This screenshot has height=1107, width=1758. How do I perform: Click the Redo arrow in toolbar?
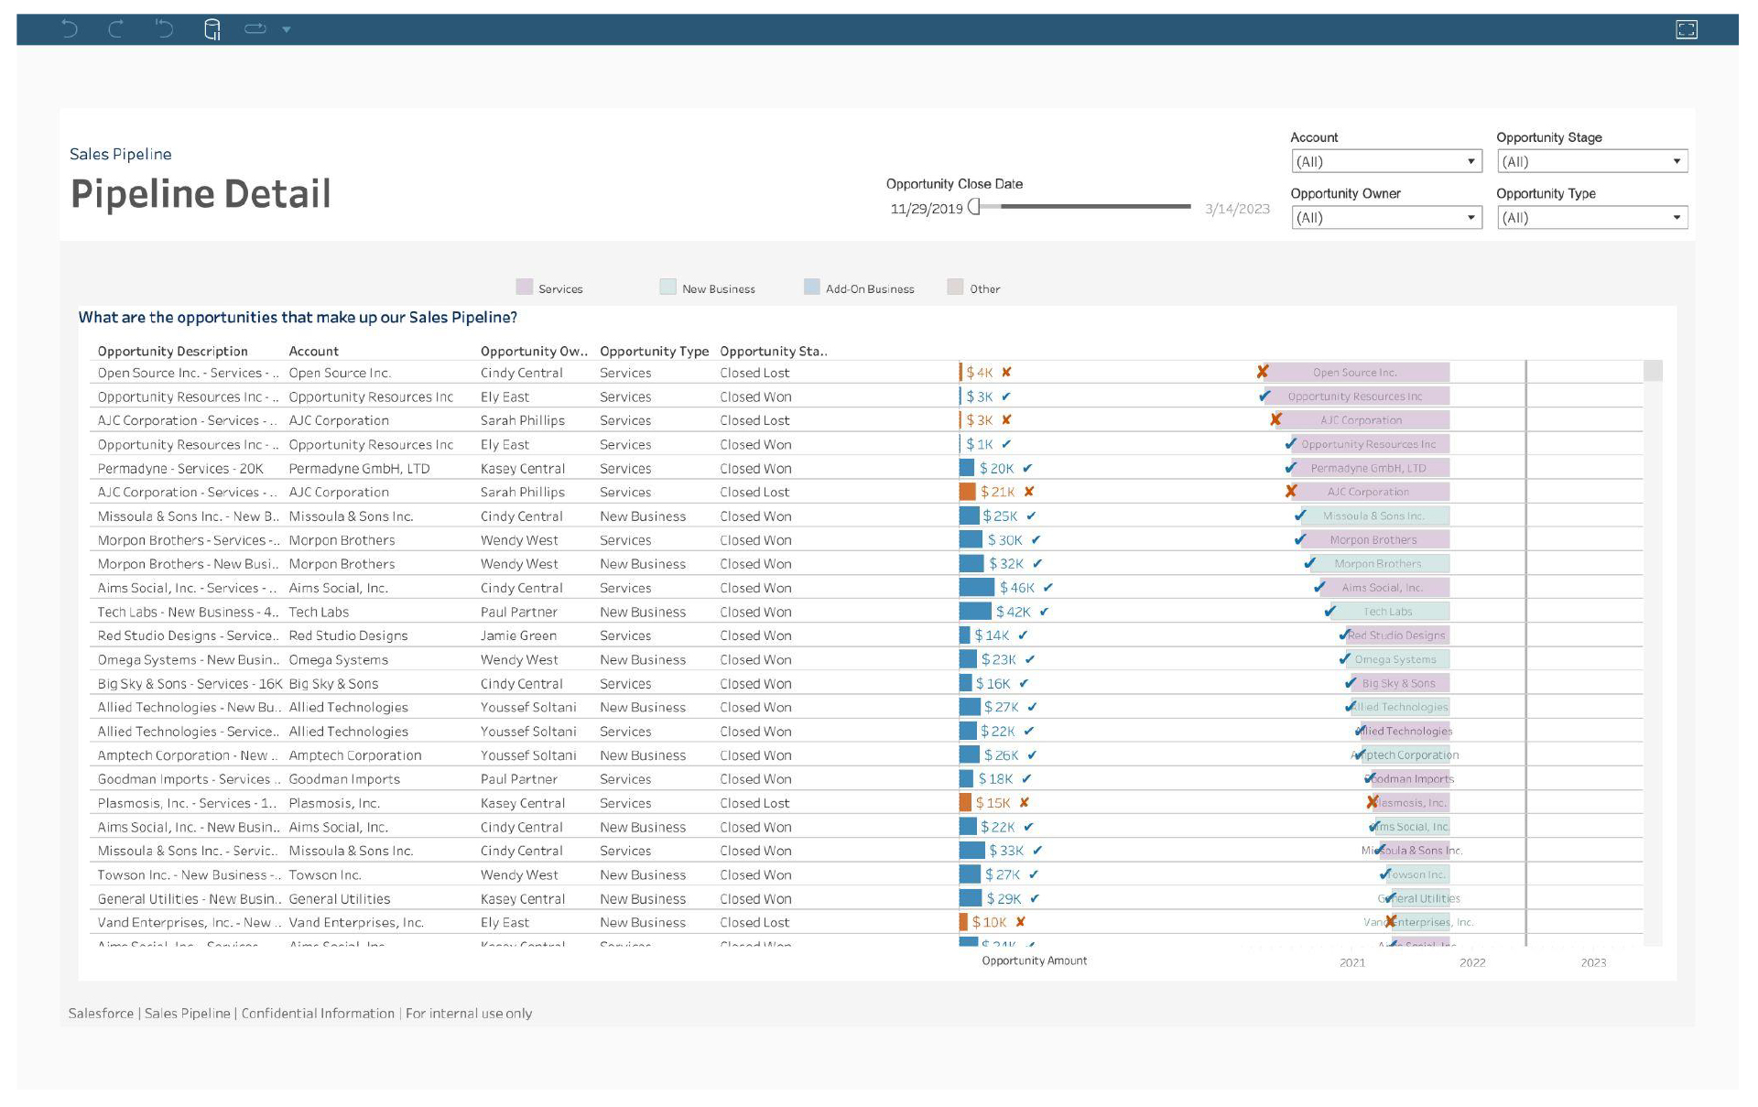116,29
